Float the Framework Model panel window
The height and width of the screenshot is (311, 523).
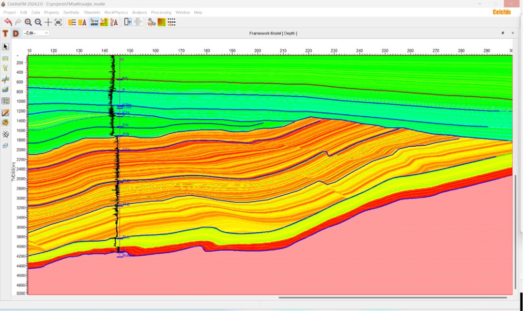point(503,33)
